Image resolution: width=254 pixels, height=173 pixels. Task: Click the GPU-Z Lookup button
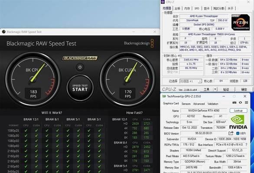(x=238, y=111)
